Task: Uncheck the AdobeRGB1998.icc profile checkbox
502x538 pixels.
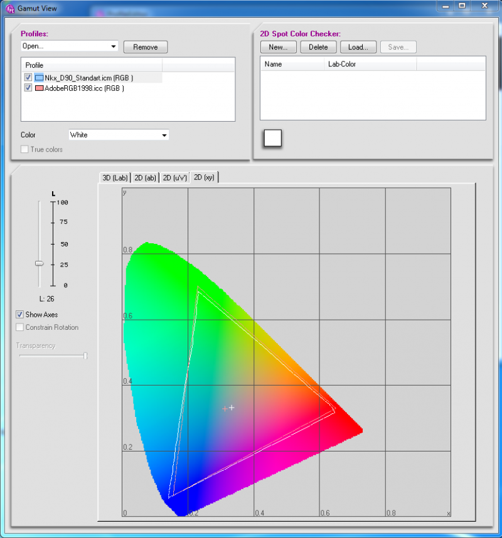Action: (28, 88)
